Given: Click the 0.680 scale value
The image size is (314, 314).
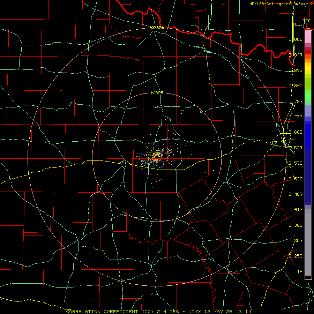Looking at the screenshot, I should [296, 132].
